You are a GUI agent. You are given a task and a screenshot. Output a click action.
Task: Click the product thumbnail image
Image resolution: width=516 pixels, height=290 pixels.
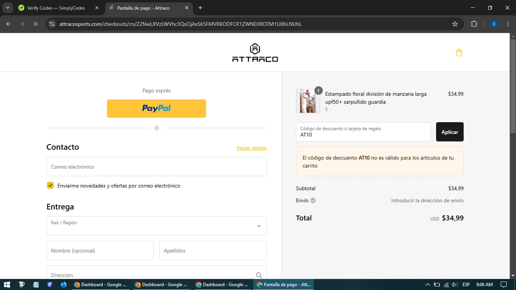(x=308, y=101)
